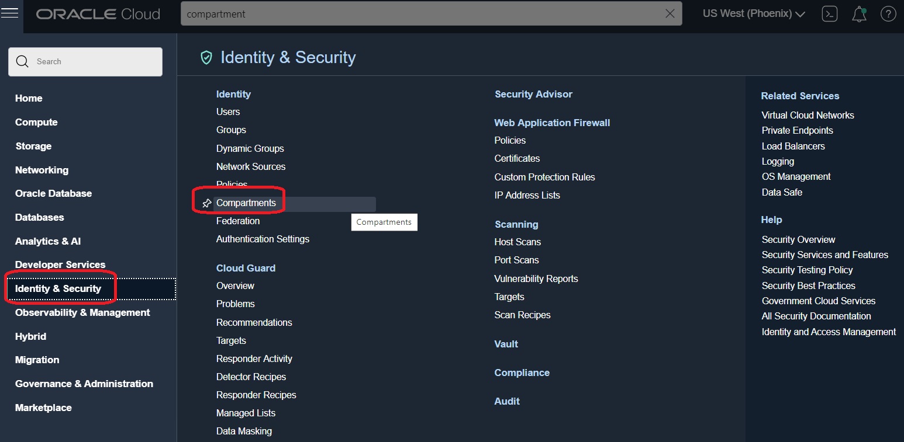Open Managed Lists link
Viewport: 904px width, 442px height.
[246, 413]
